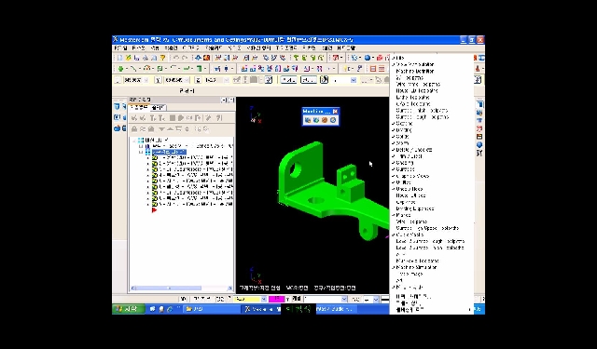Image resolution: width=597 pixels, height=349 pixels.
Task: Toggle the checked Machine Simulation toolbar entry
Action: pos(415,267)
